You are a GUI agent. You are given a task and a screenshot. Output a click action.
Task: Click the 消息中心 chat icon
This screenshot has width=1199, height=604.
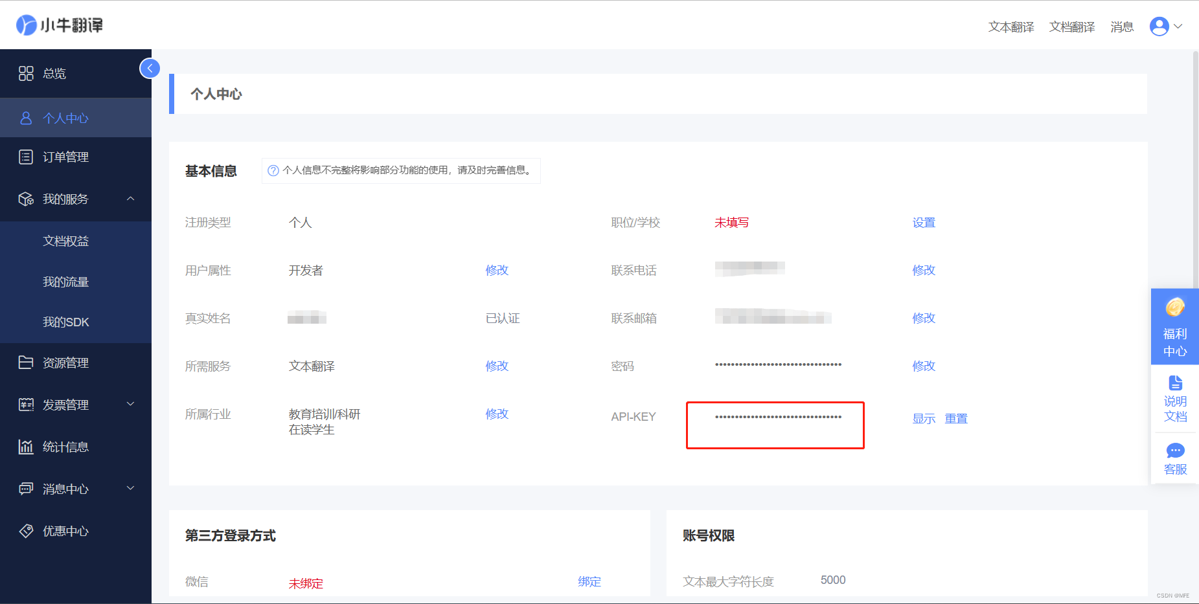[26, 489]
